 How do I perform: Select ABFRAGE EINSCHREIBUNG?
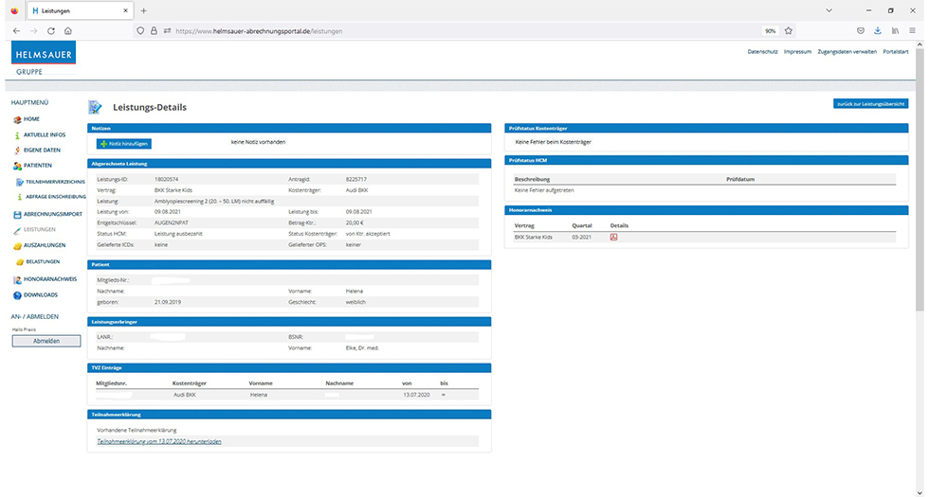(56, 197)
